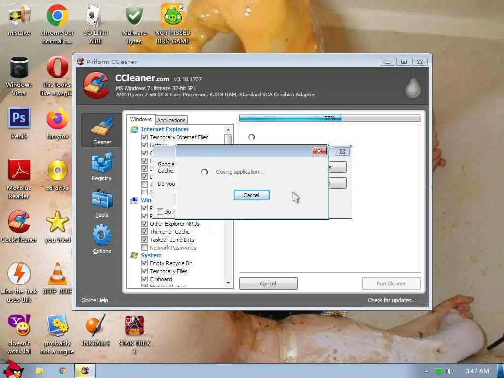This screenshot has width=504, height=378.
Task: Check the Network Passwords box
Action: [144, 248]
